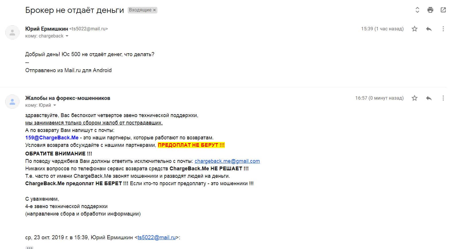Click the 159@ChargeBack.Me address
This screenshot has height=249, width=452.
pyautogui.click(x=52, y=138)
